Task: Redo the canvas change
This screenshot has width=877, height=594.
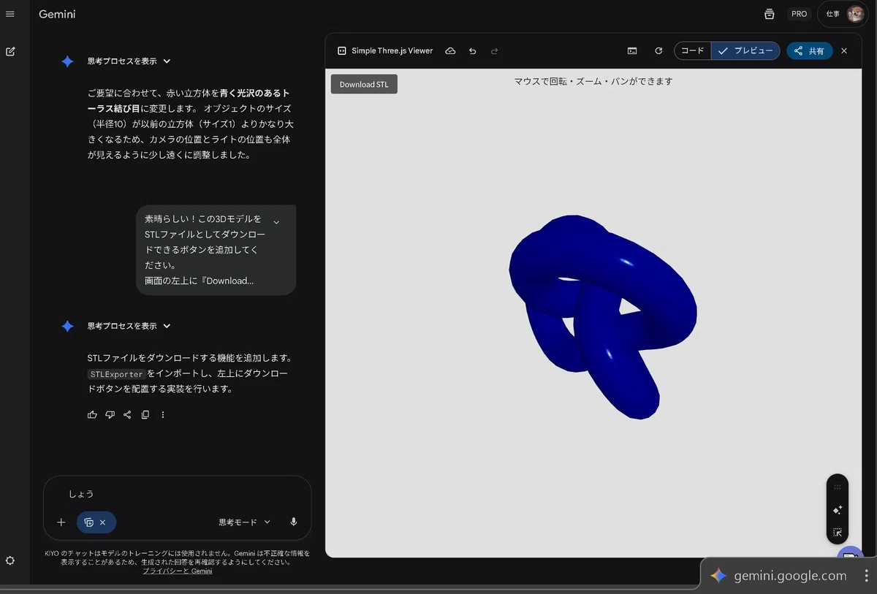Action: pyautogui.click(x=494, y=51)
